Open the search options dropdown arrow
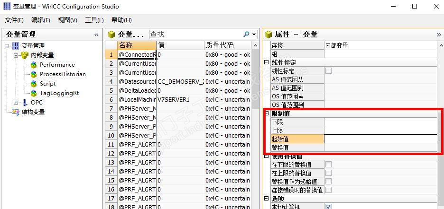444x209 pixels. 254,35
